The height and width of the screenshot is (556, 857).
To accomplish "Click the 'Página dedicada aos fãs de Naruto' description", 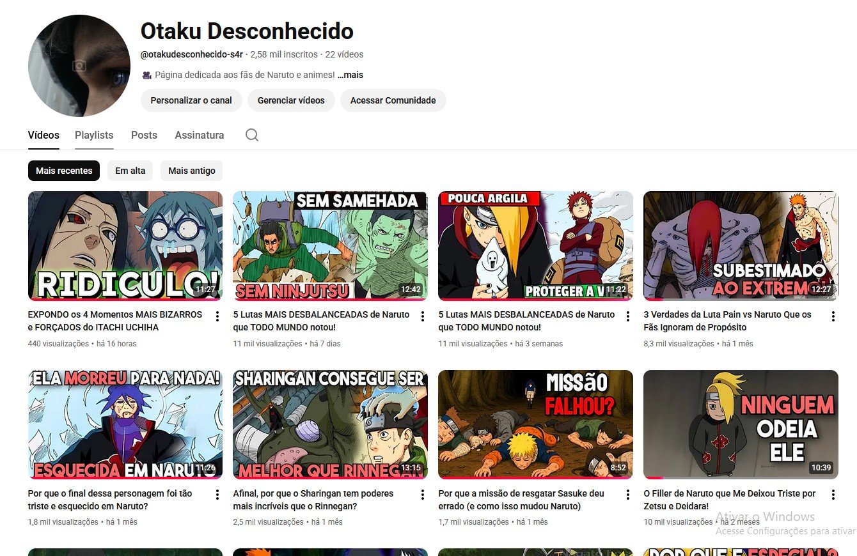I will click(x=245, y=75).
